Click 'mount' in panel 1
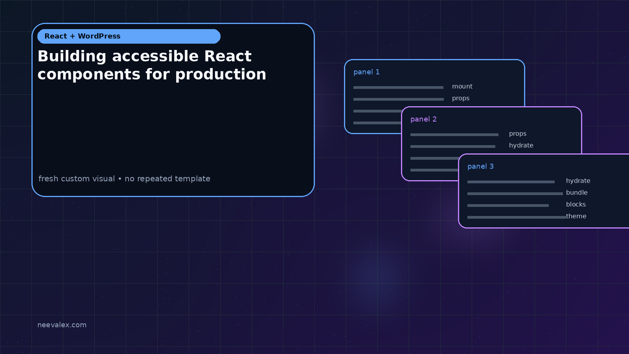The width and height of the screenshot is (629, 354). pyautogui.click(x=462, y=87)
